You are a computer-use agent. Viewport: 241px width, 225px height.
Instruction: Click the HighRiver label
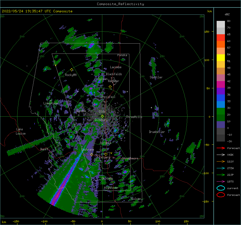click(111, 188)
